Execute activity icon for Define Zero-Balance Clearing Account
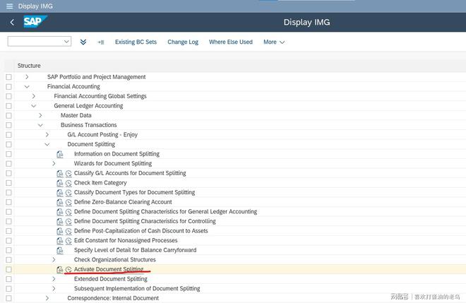 [x=68, y=202]
